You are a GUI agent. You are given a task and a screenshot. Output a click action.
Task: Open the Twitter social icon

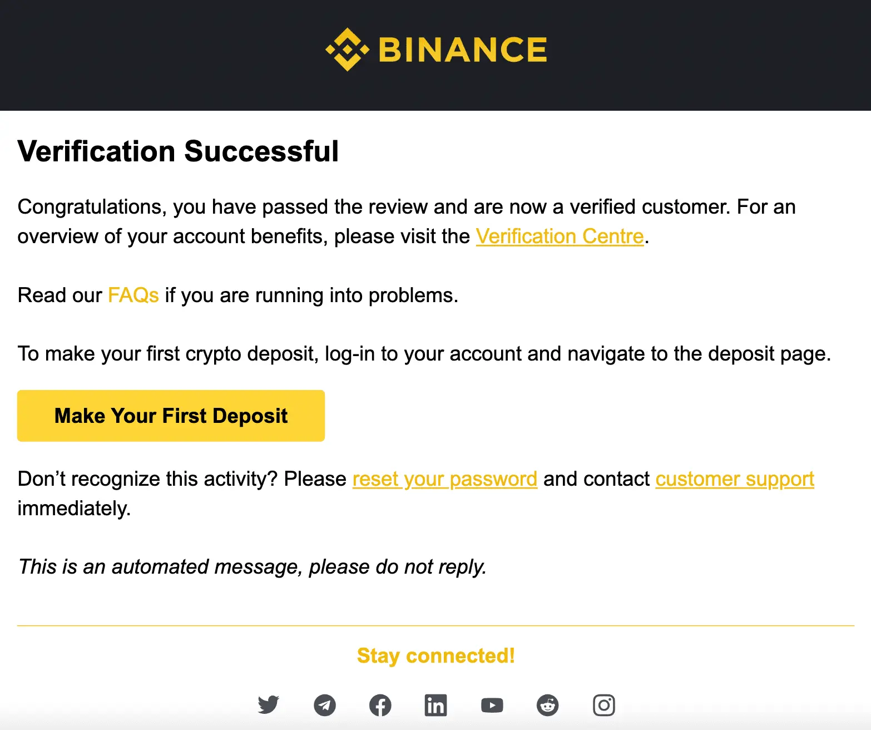coord(269,705)
